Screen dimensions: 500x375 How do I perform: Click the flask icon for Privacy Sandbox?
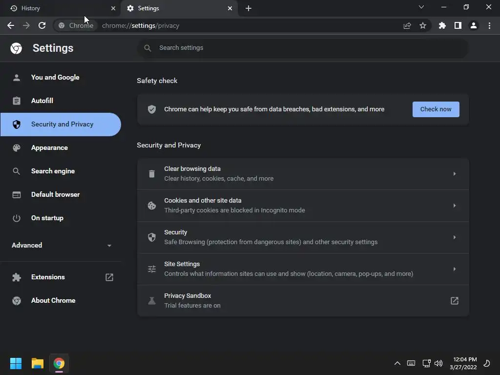click(152, 301)
